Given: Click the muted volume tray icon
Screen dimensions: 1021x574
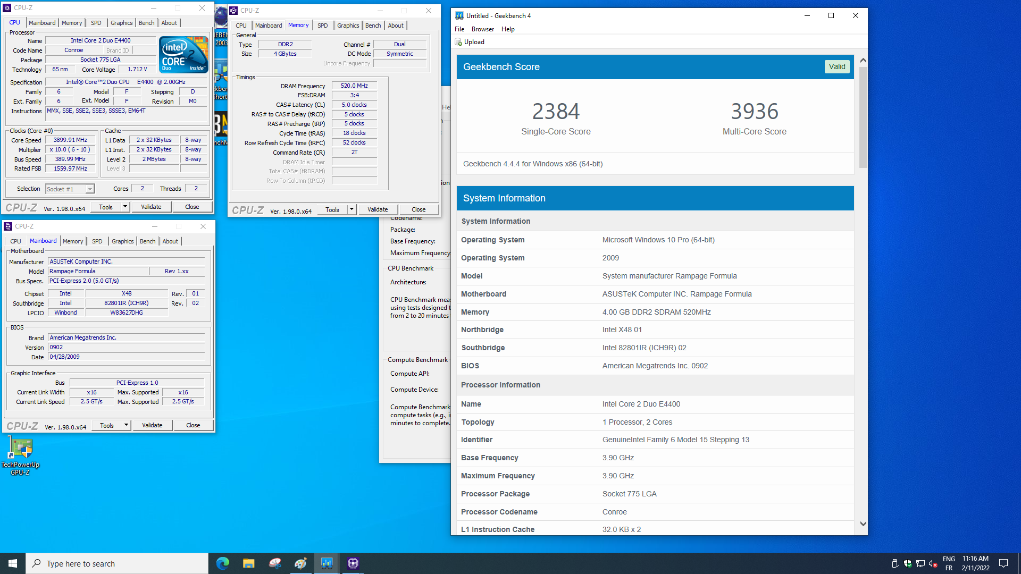Looking at the screenshot, I should coord(933,563).
